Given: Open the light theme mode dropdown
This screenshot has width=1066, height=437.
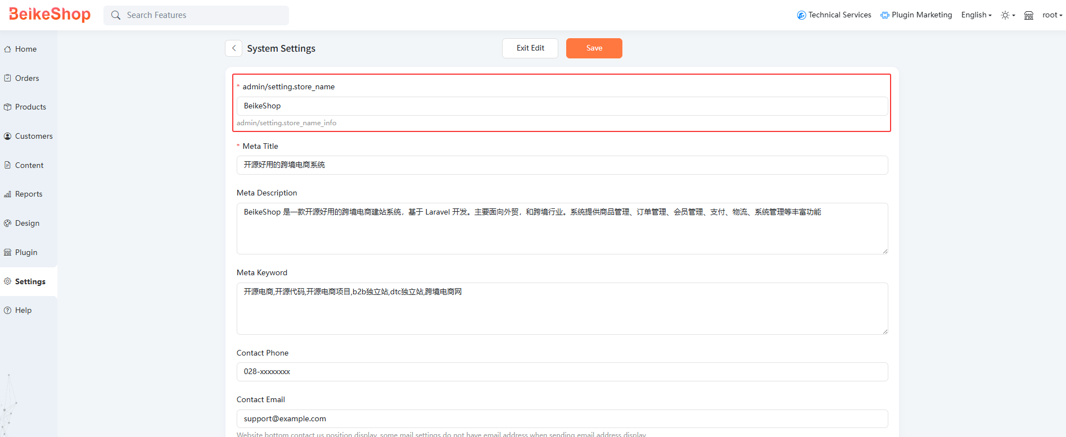Looking at the screenshot, I should [x=1008, y=15].
